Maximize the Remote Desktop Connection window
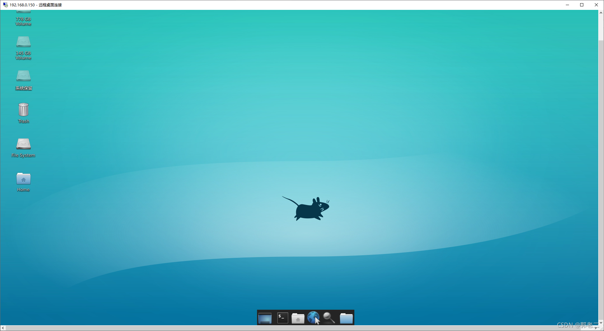 coord(582,5)
